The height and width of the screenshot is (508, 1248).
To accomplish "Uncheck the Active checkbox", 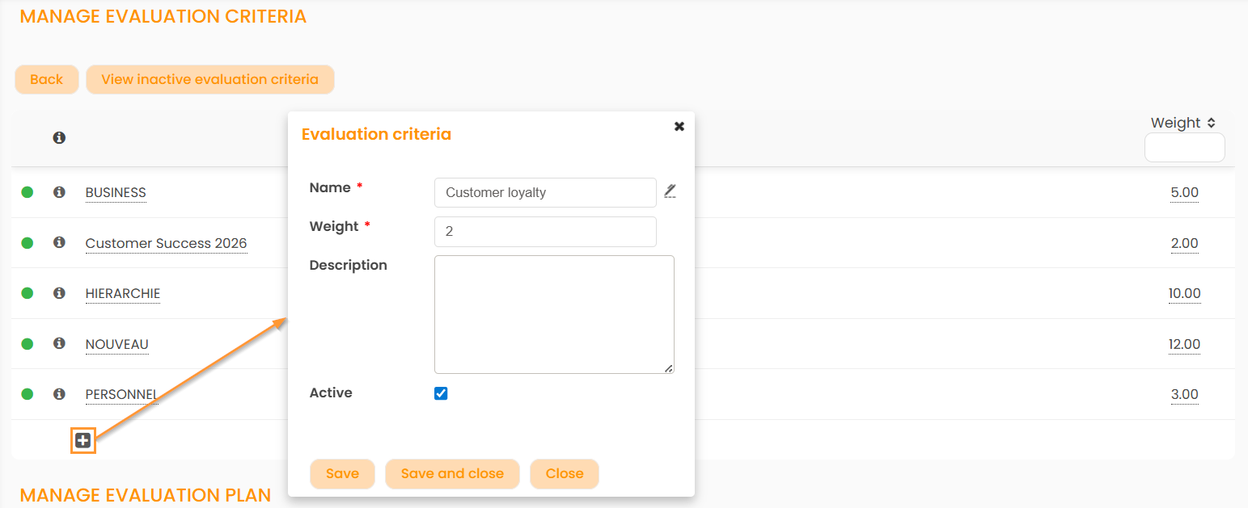I will (441, 393).
